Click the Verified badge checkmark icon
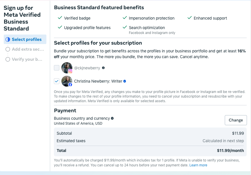The height and width of the screenshot is (175, 251). pyautogui.click(x=60, y=18)
